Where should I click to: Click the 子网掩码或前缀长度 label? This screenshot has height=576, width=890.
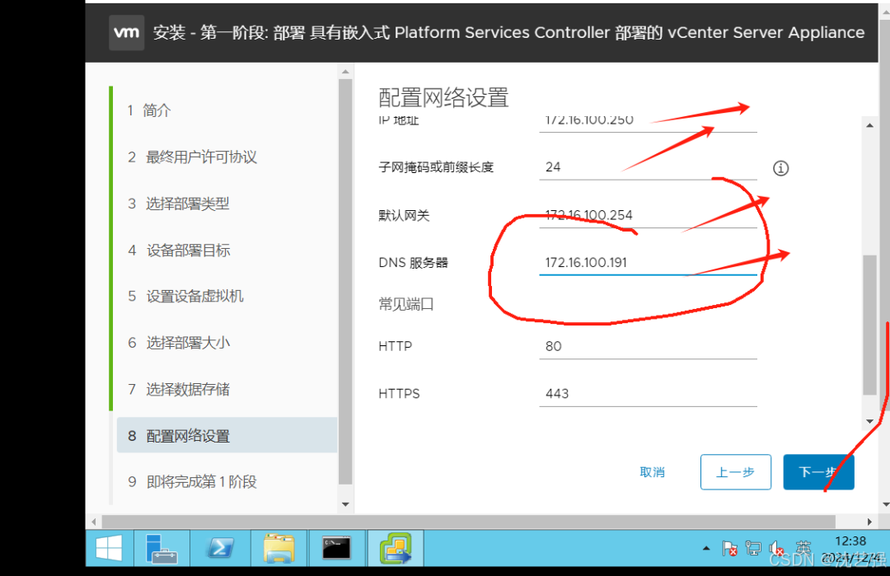click(436, 167)
